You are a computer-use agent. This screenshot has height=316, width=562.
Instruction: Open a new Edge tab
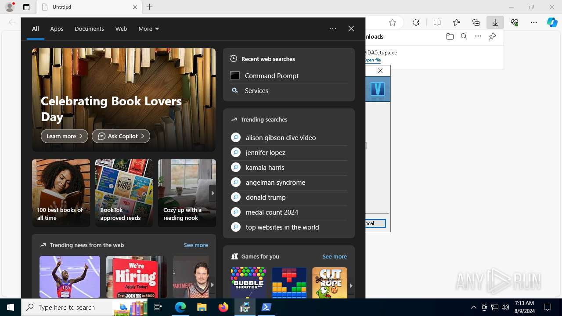coord(150,7)
